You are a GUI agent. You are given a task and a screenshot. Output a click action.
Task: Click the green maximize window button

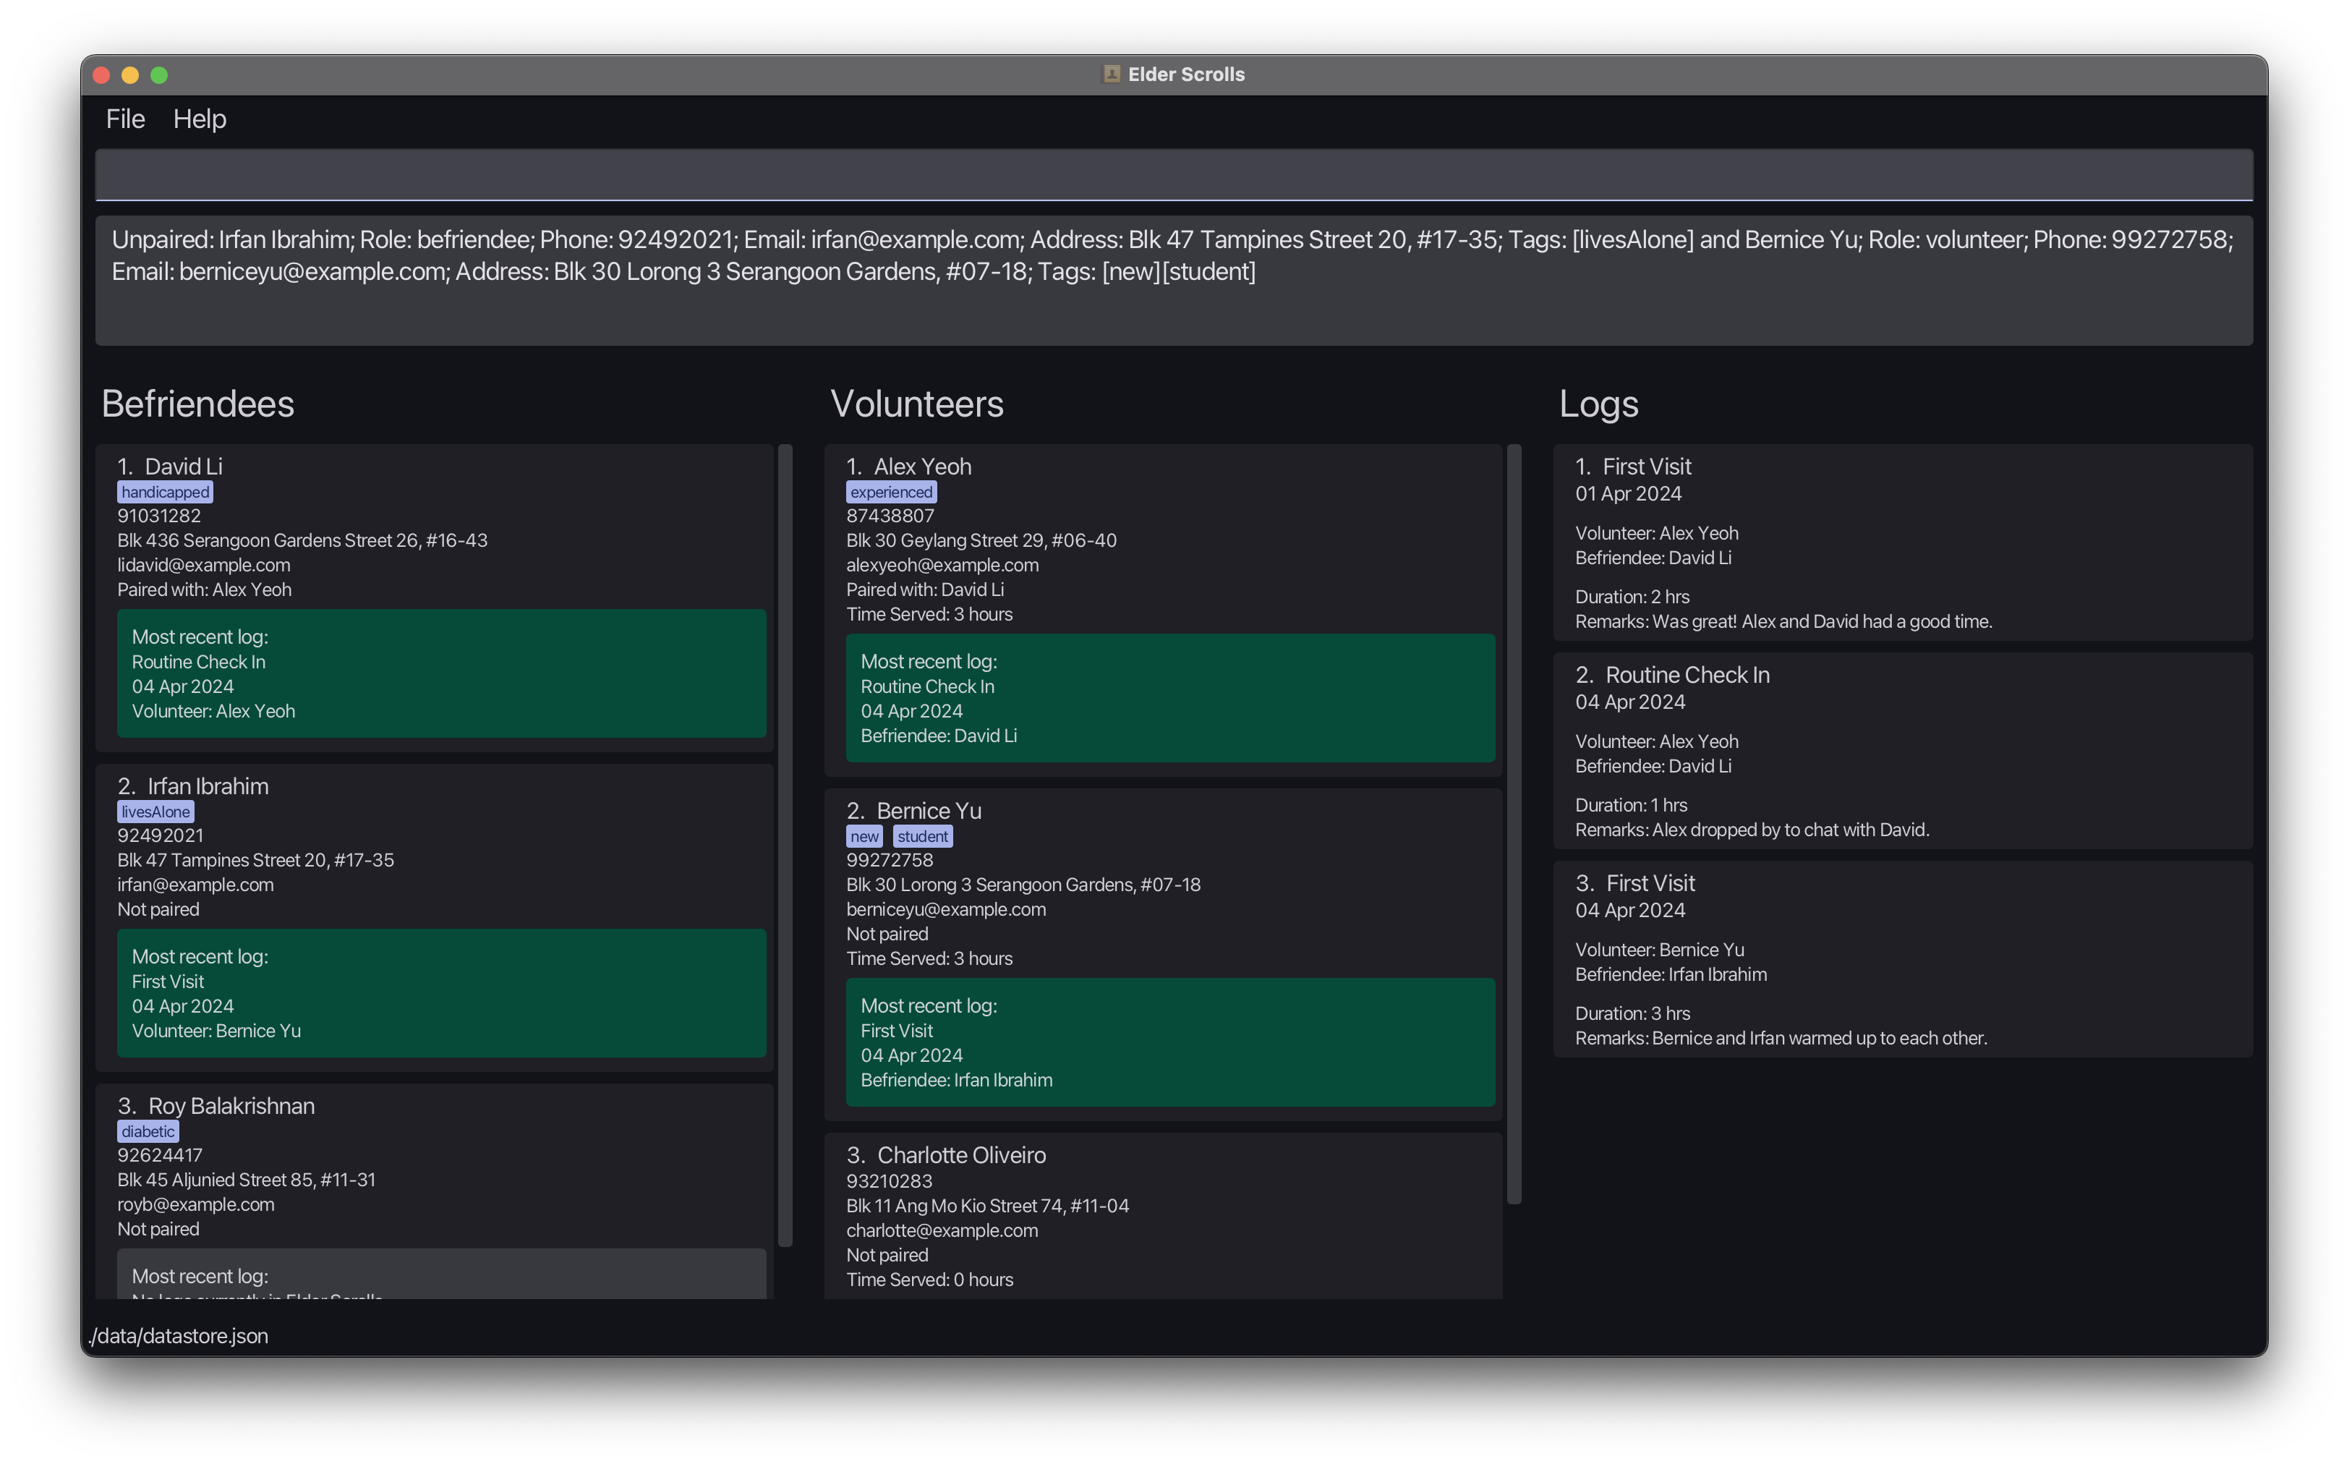pyautogui.click(x=160, y=75)
